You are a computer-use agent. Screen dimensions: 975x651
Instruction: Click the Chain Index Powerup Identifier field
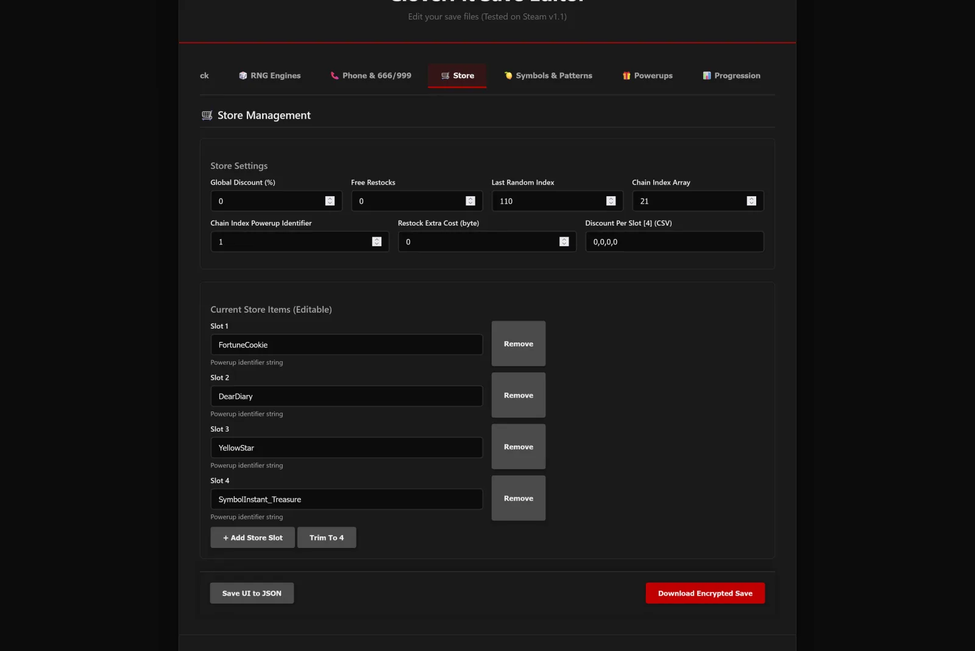coord(300,242)
